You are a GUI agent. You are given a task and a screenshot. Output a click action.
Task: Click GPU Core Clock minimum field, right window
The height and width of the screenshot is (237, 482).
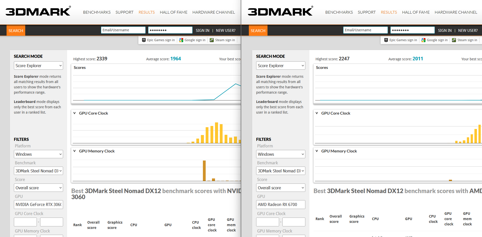tap(267, 222)
